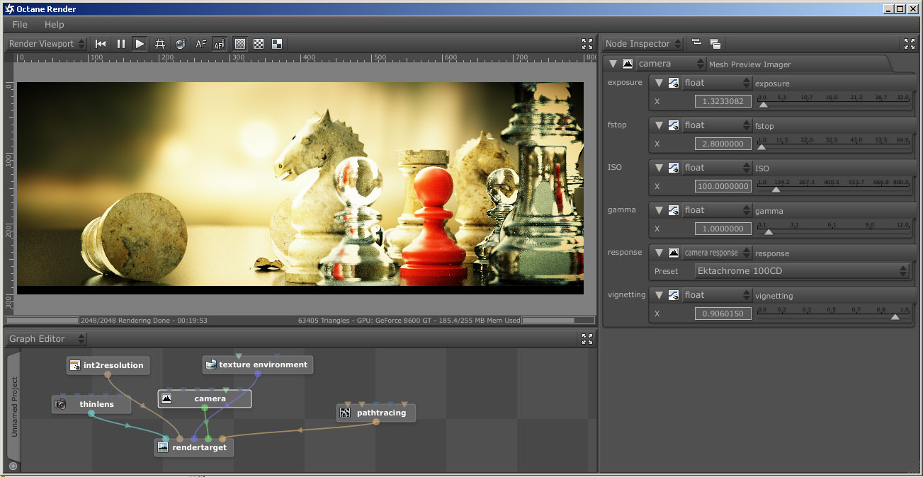Screen dimensions: 923x477
Task: Open the Graph Editor panel type dropdown
Action: coord(47,339)
